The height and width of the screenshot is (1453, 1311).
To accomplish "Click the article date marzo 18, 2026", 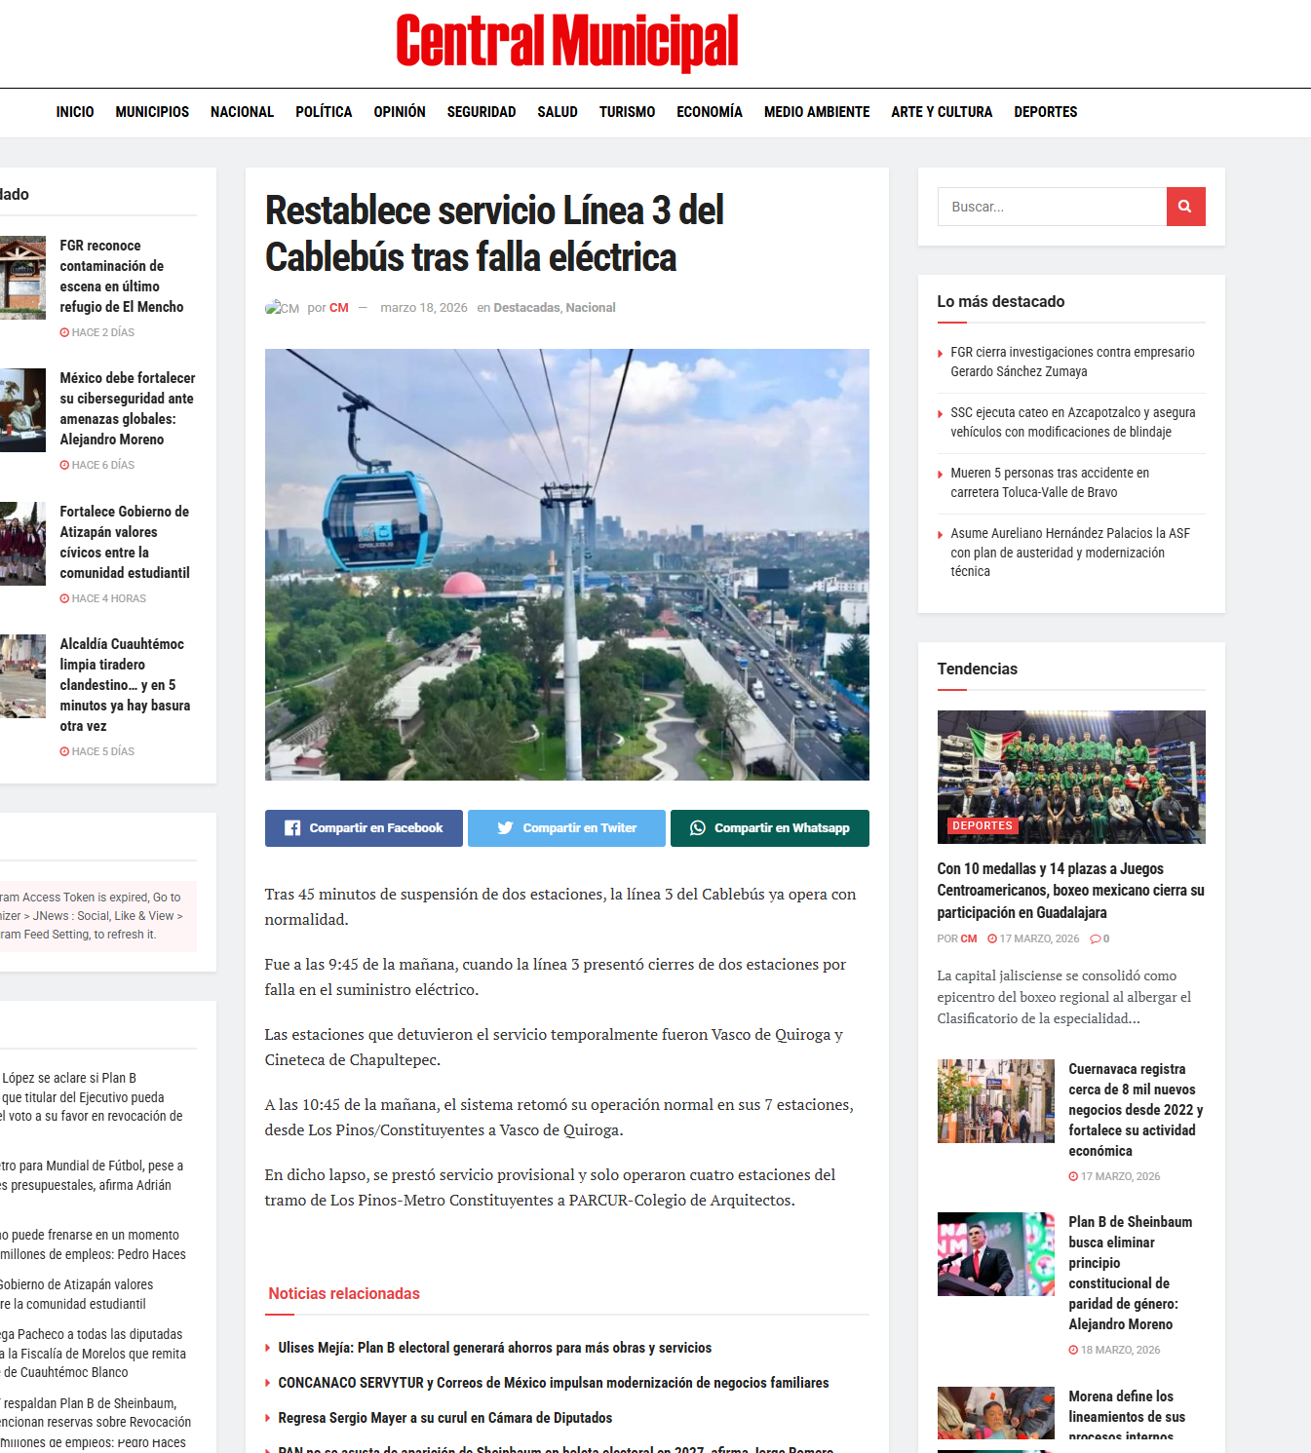I will click(424, 308).
